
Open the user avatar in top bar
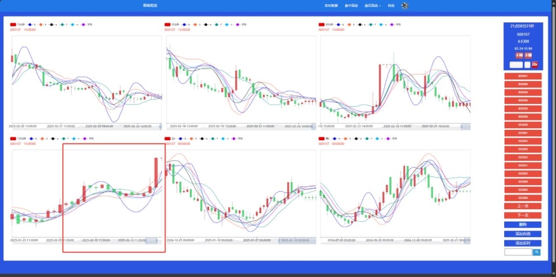tap(405, 6)
